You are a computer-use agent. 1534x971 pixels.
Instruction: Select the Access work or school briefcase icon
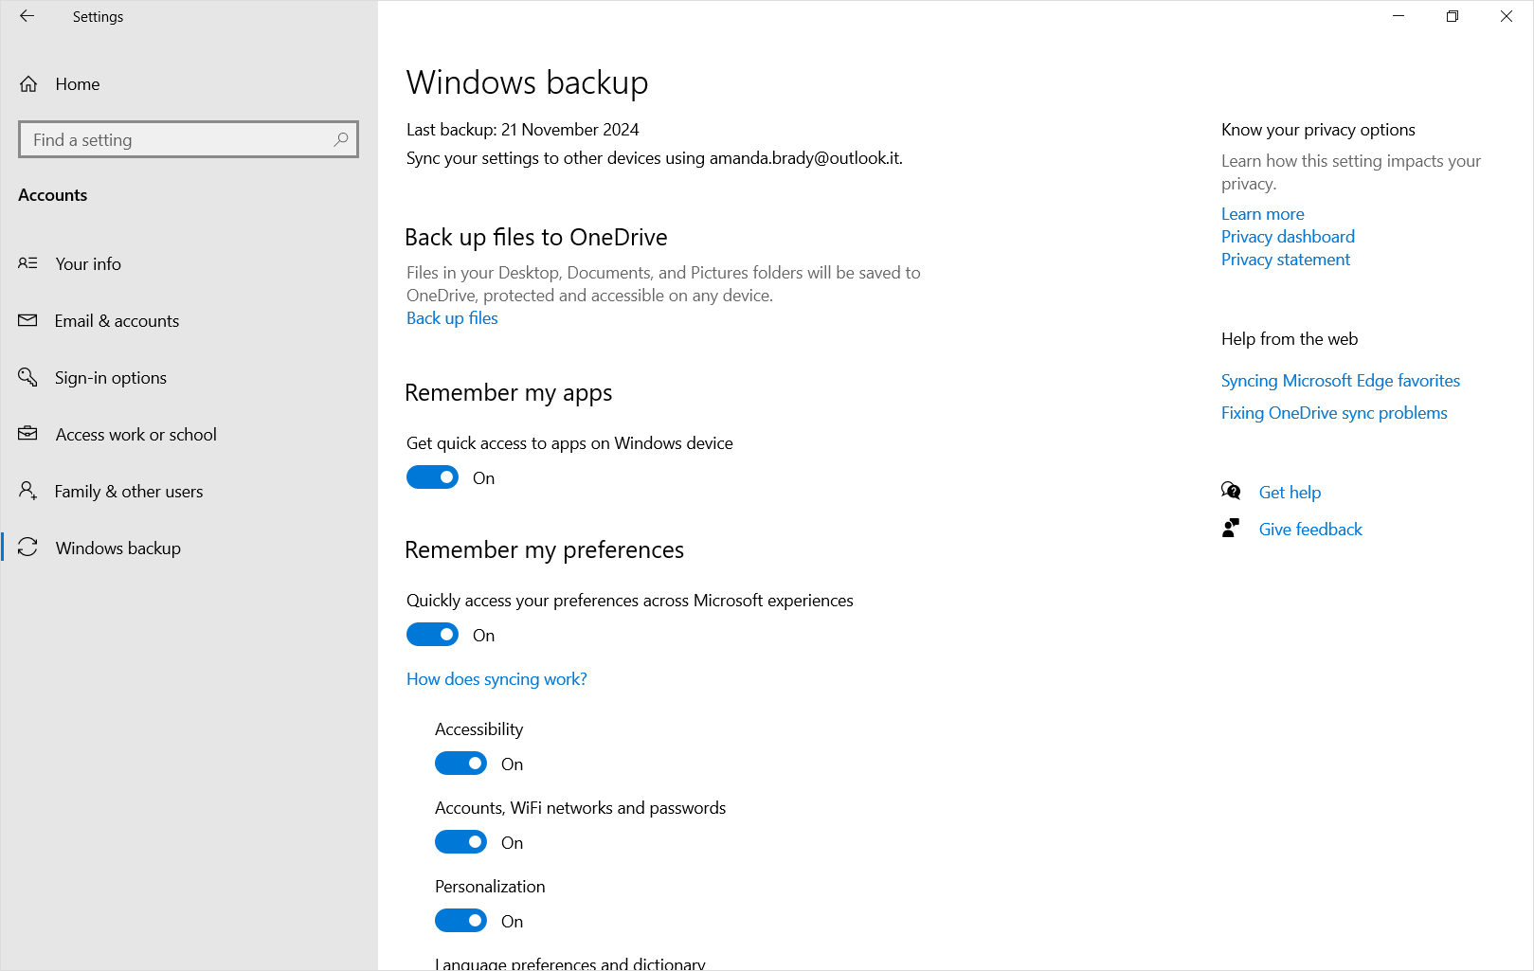pos(28,434)
